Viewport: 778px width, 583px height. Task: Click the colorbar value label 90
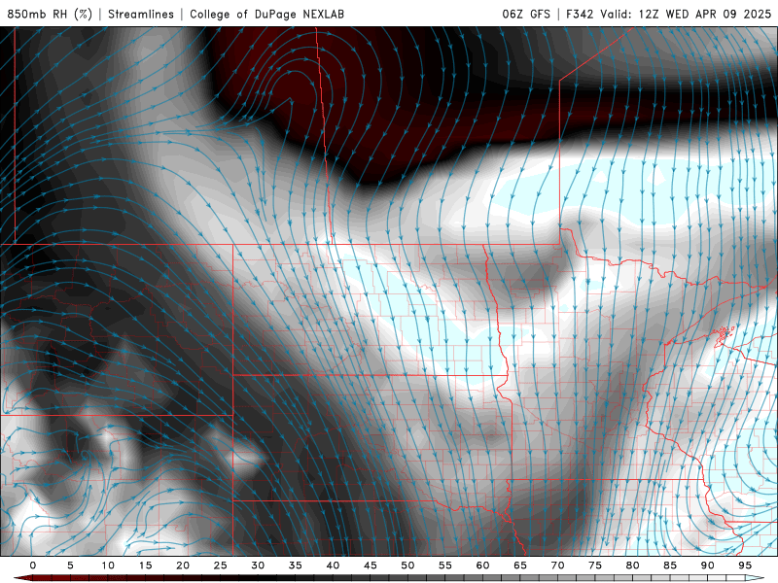pos(708,566)
